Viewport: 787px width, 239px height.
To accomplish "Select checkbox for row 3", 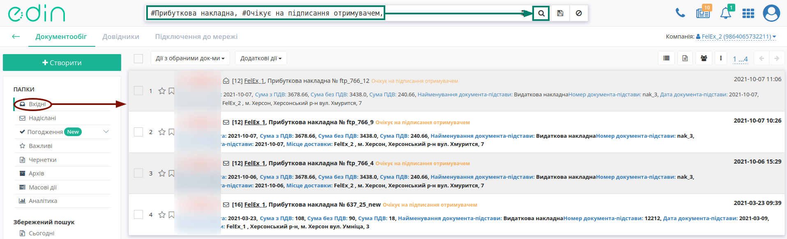I will pos(138,173).
